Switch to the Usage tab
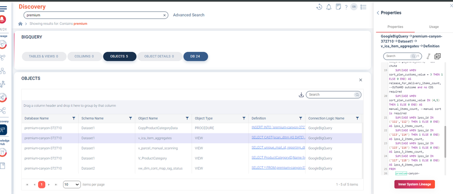453x194 pixels. coord(434,27)
